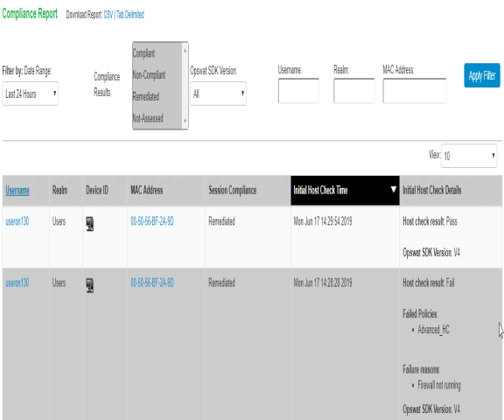Sort table by Username column
Viewport: 504px width, 420px height.
pos(17,190)
